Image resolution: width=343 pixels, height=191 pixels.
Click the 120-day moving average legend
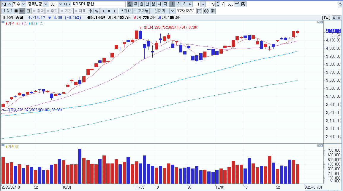40,24
